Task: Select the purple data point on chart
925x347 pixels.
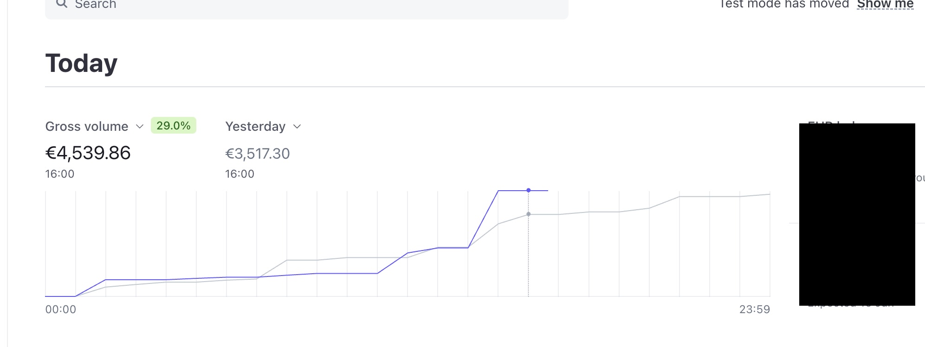Action: click(528, 190)
